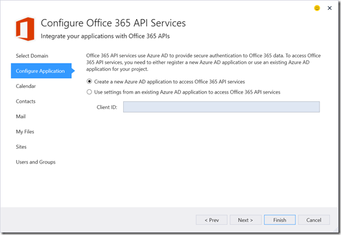
Task: Click 'Integrate your applications with Office 365 APIs' subtitle
Action: click(105, 36)
